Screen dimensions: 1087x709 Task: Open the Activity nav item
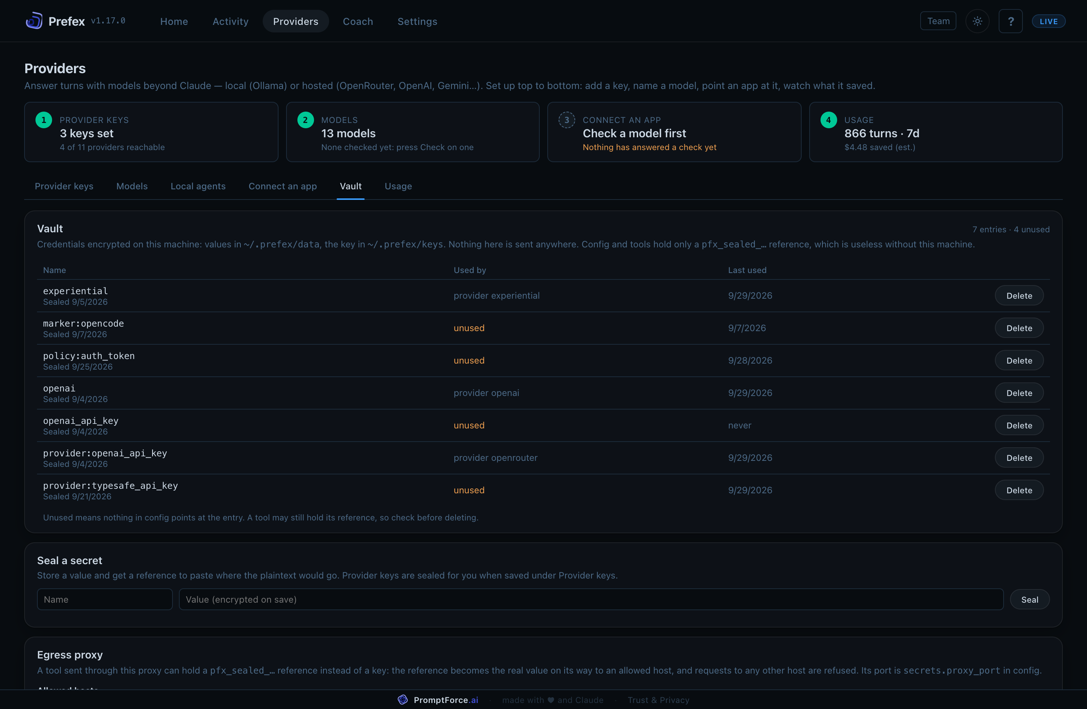pyautogui.click(x=231, y=21)
